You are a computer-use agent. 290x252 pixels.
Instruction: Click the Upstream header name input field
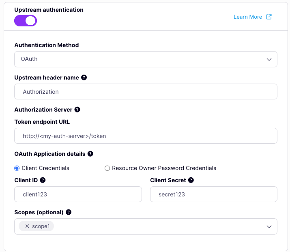(145, 92)
